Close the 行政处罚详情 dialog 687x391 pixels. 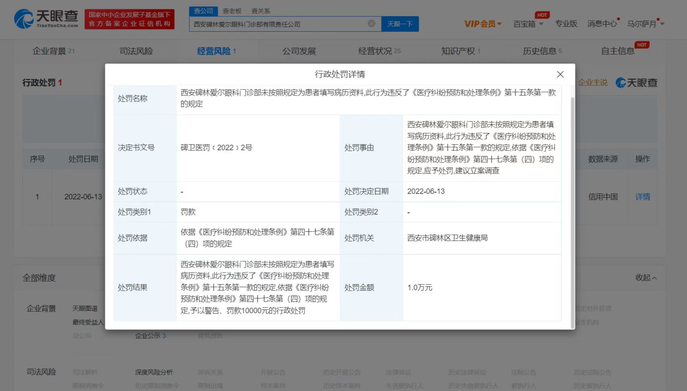[560, 74]
